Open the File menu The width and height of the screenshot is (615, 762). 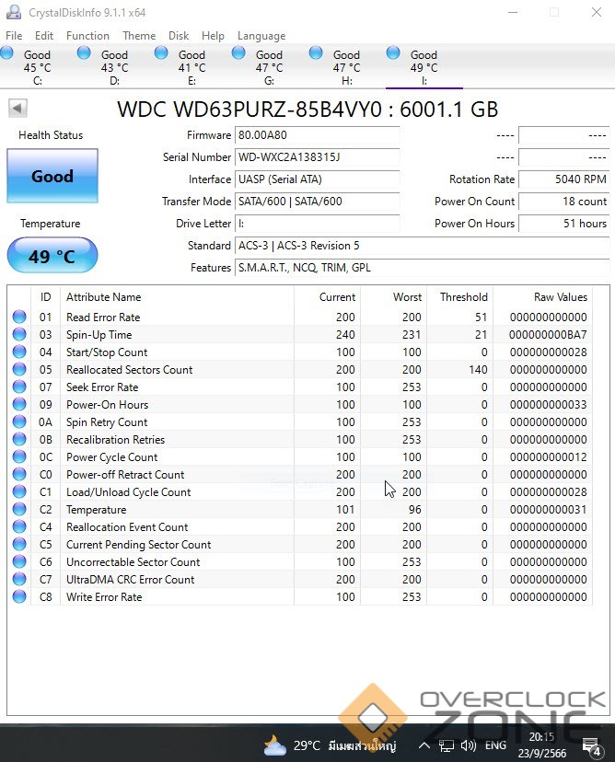coord(14,36)
